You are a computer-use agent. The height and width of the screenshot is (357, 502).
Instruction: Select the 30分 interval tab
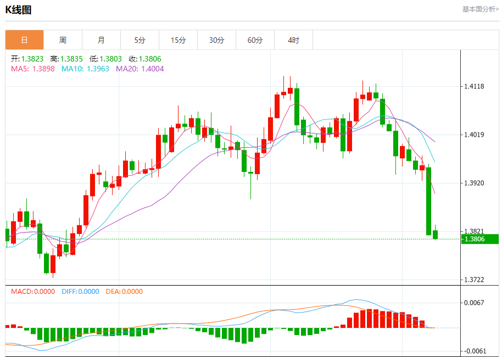click(216, 40)
